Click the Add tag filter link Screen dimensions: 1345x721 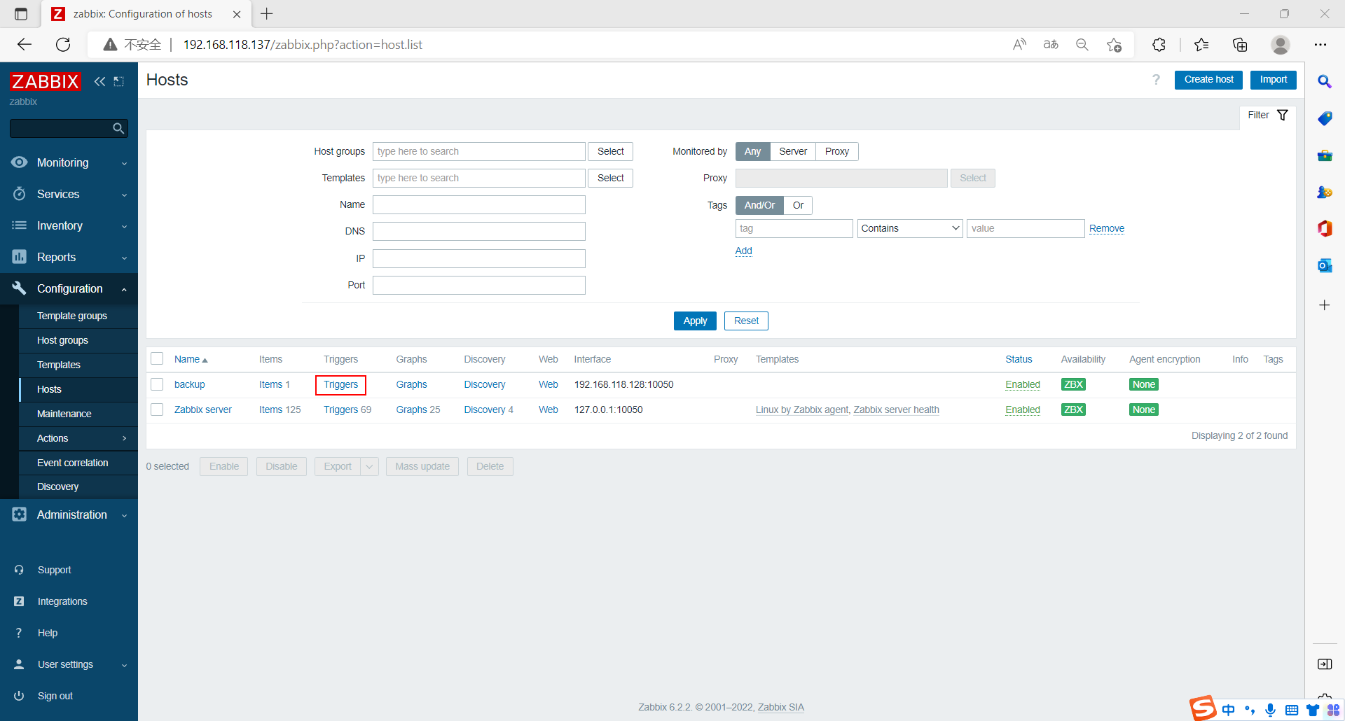[743, 251]
